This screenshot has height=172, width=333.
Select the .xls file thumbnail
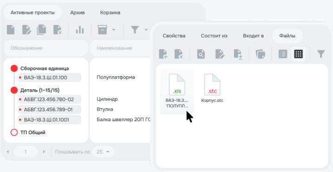pyautogui.click(x=177, y=91)
